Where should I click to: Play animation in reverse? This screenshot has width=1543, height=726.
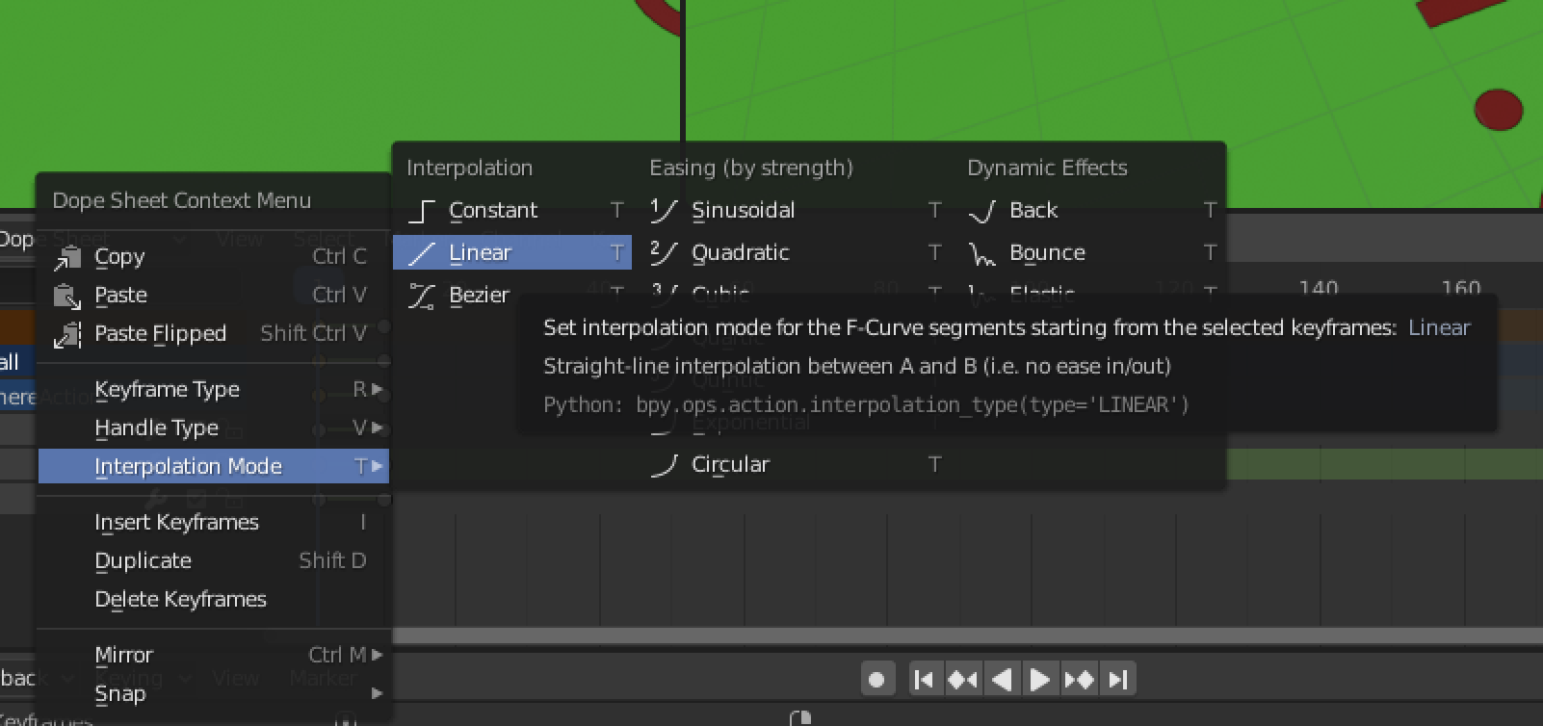coord(1002,680)
